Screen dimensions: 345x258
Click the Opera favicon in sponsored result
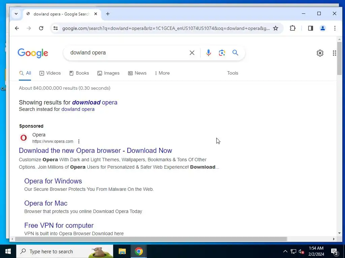(24, 137)
